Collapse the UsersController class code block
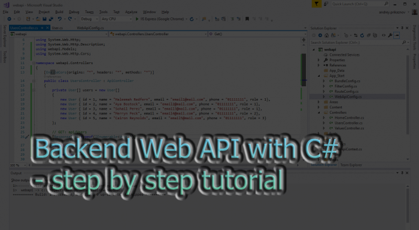This screenshot has width=419, height=230. [34, 81]
